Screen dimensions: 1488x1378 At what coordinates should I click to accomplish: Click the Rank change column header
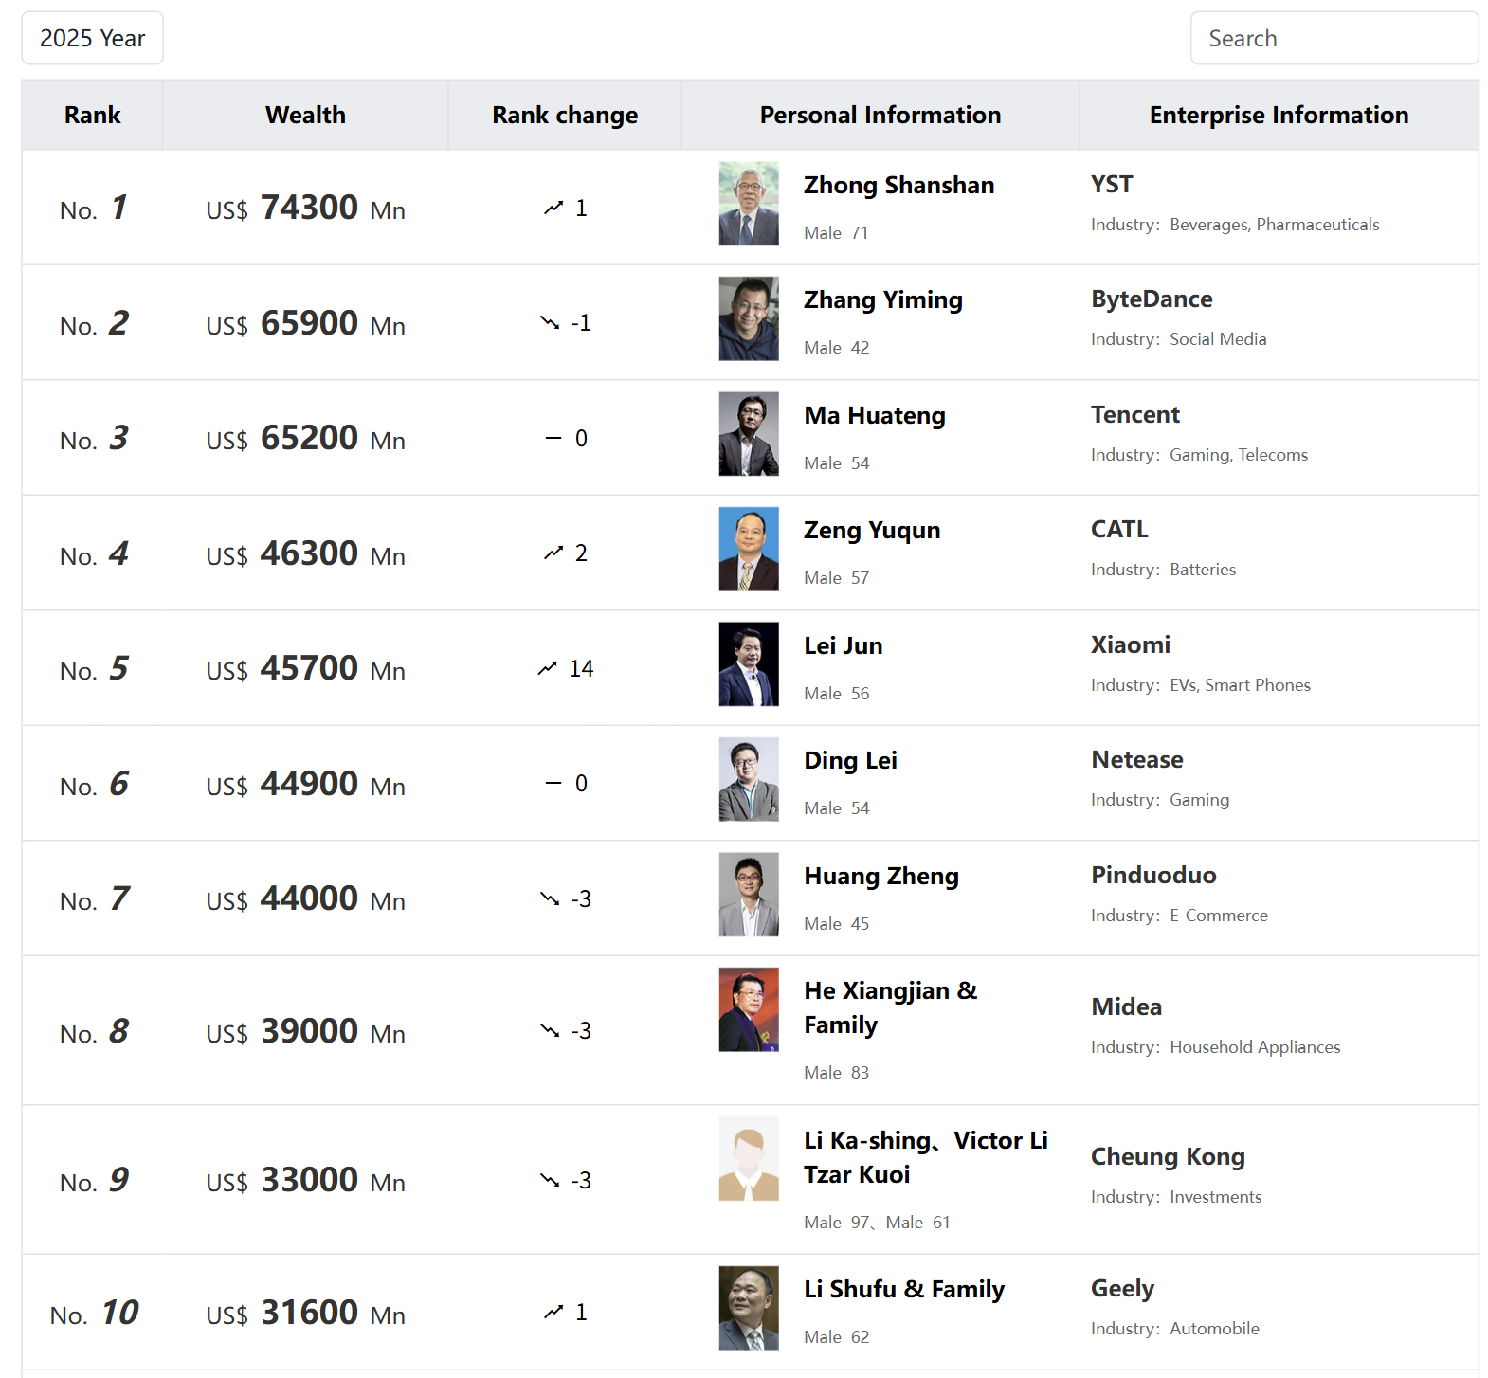[565, 115]
